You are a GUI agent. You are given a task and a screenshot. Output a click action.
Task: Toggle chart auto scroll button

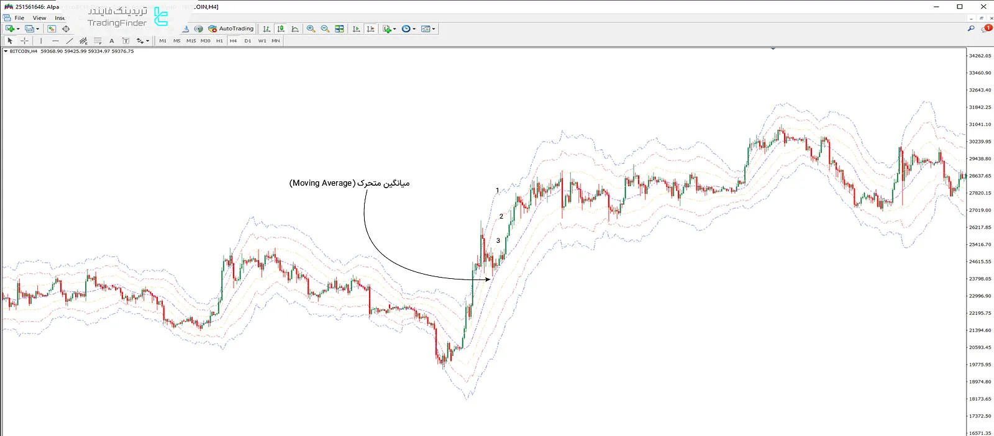(356, 29)
